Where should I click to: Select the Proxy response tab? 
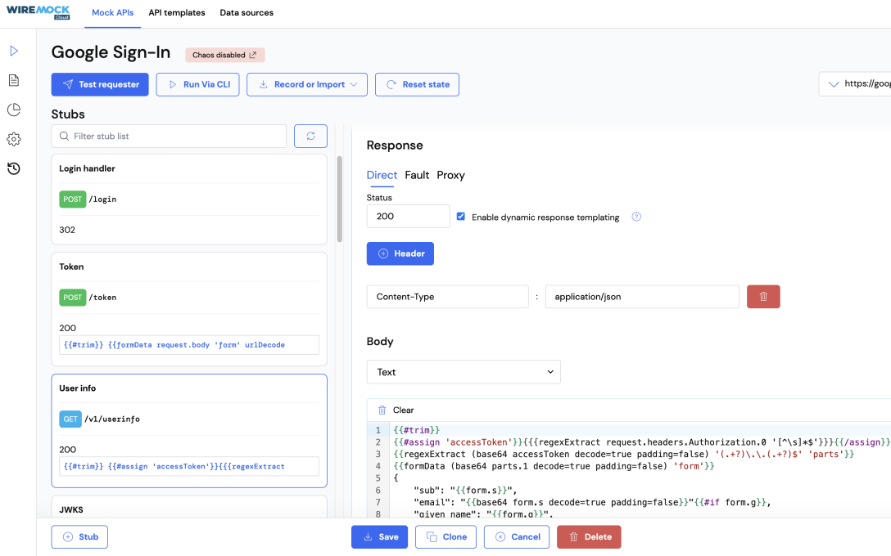pyautogui.click(x=450, y=175)
